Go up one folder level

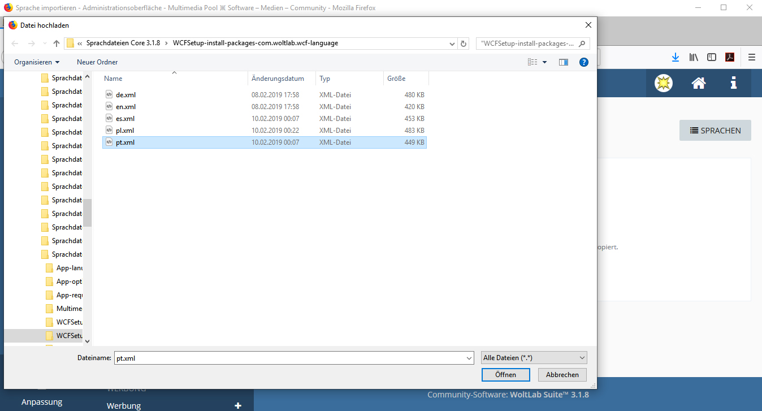pyautogui.click(x=56, y=44)
